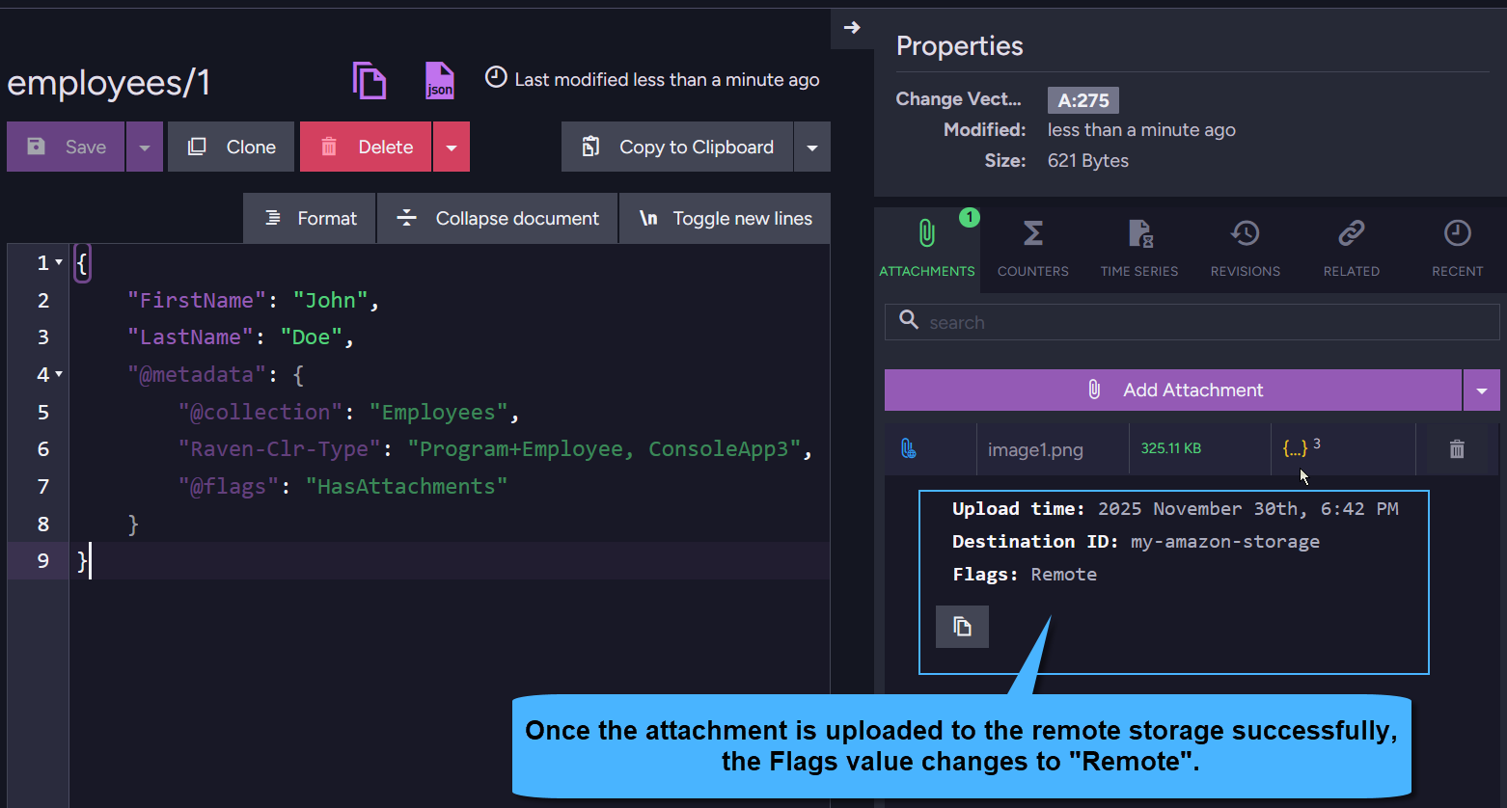Open the Add Attachment dropdown arrow
1507x808 pixels.
pyautogui.click(x=1481, y=390)
